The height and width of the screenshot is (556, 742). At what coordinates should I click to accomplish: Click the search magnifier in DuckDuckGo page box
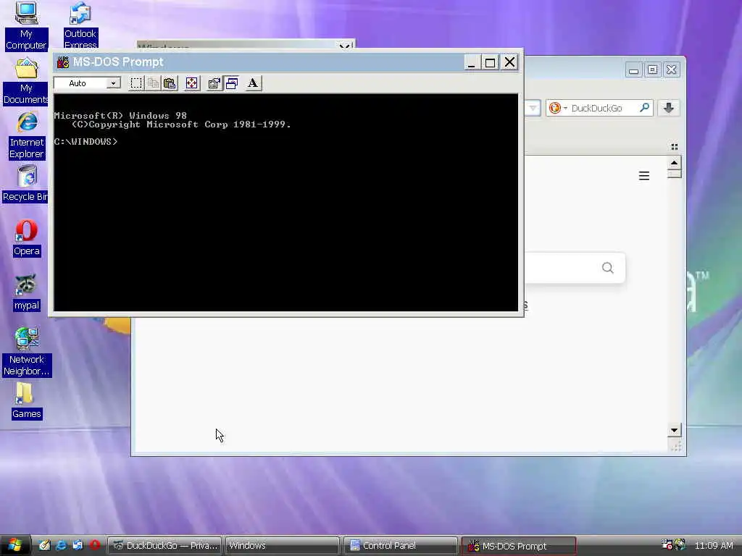tap(608, 268)
